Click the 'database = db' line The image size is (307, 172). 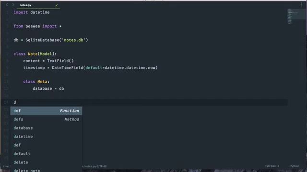point(48,88)
